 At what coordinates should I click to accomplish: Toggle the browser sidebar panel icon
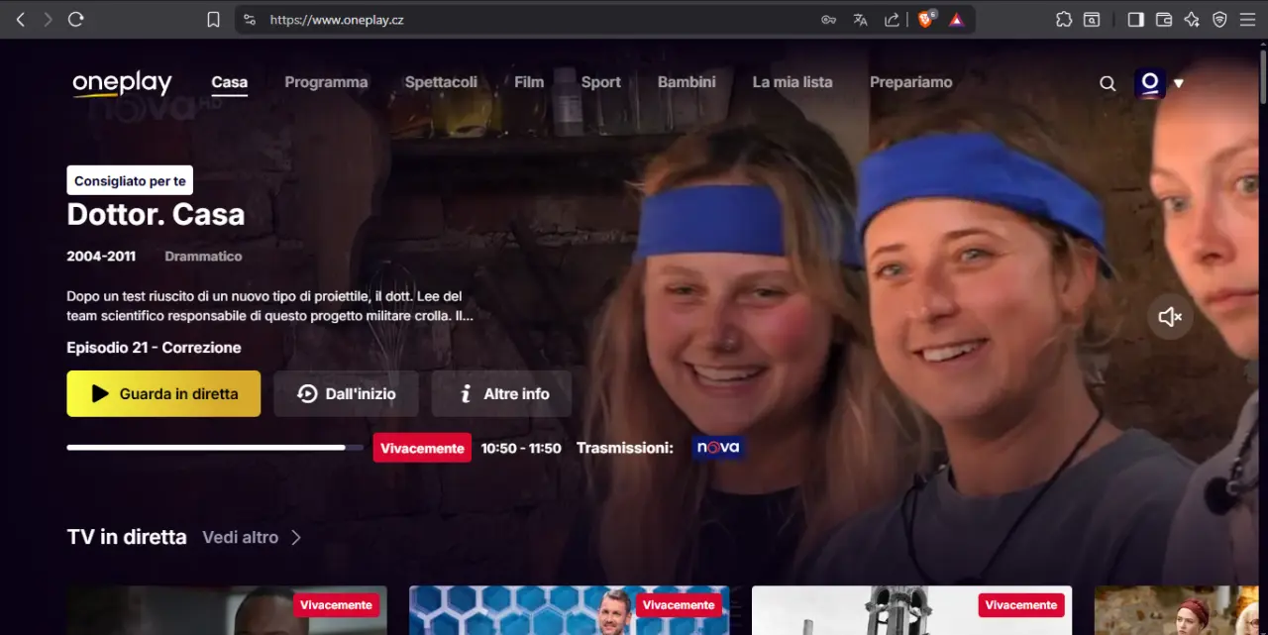point(1136,19)
